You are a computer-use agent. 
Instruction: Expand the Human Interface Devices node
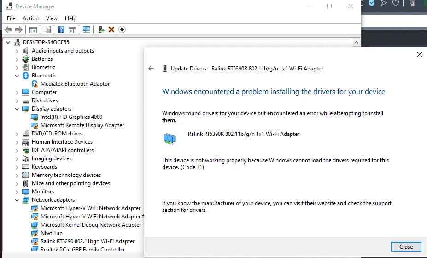click(17, 142)
